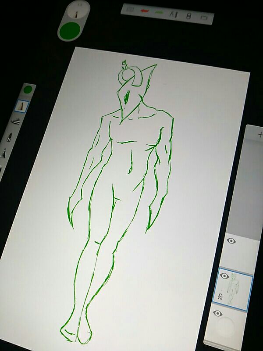
Task: Open the layers icon in top toolbar
Action: [x=188, y=16]
